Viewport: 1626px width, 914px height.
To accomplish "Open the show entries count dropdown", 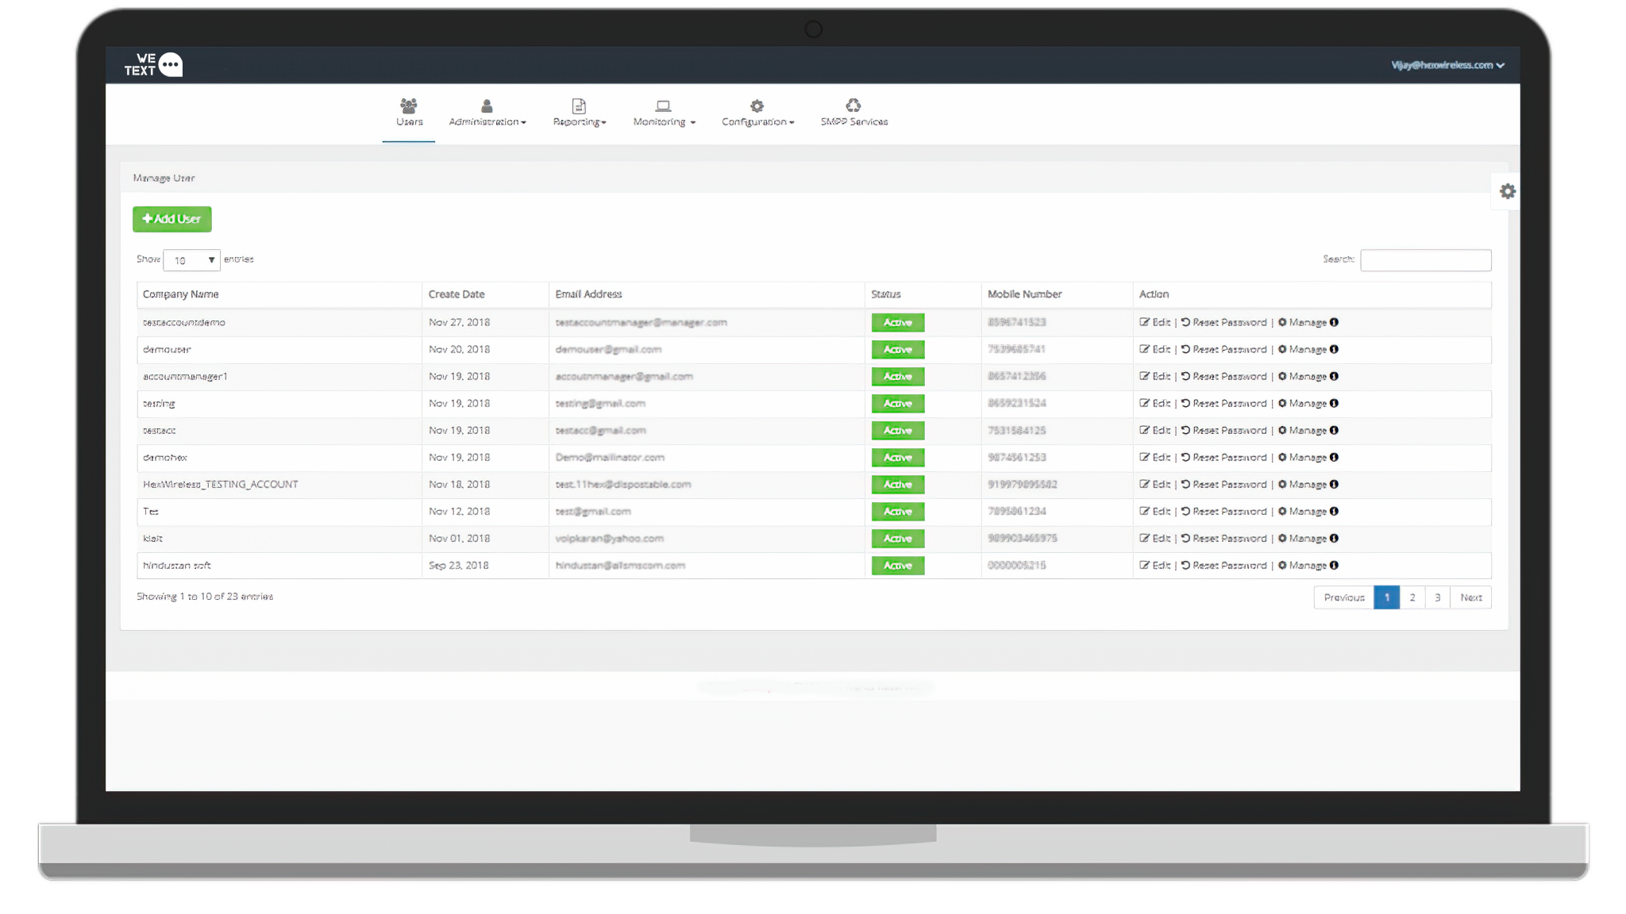I will pyautogui.click(x=191, y=260).
